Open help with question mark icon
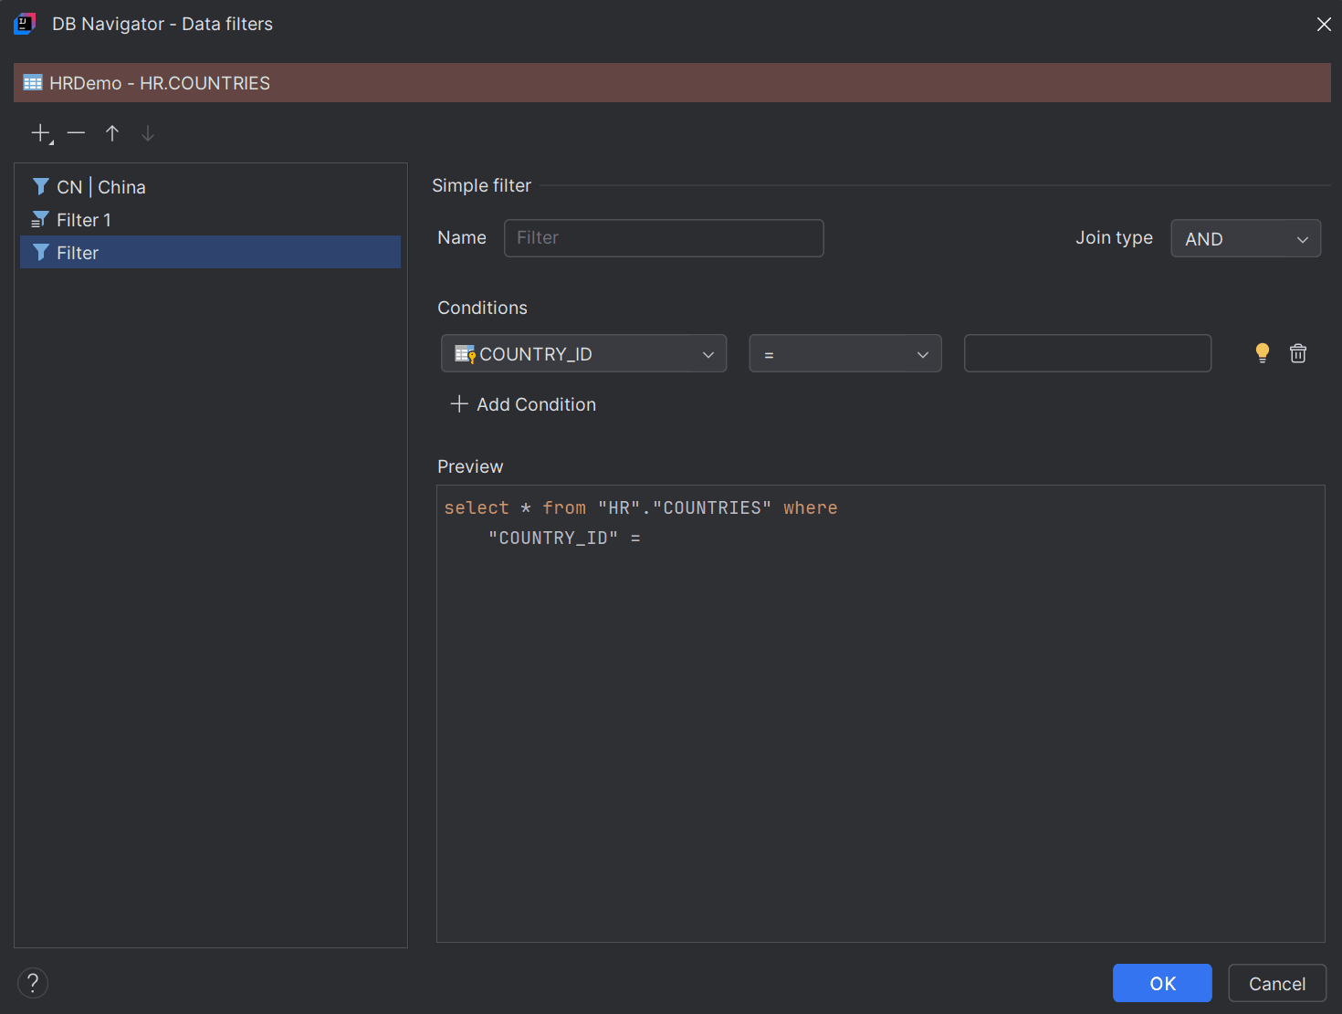The width and height of the screenshot is (1342, 1014). pos(33,983)
